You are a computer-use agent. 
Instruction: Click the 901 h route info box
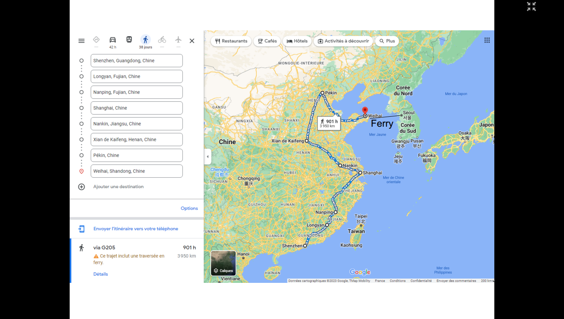[x=329, y=123]
